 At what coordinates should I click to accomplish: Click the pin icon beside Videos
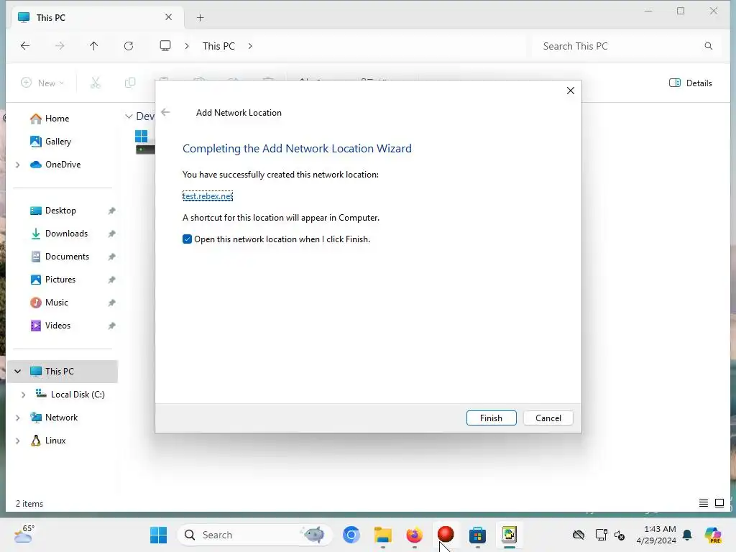point(111,326)
